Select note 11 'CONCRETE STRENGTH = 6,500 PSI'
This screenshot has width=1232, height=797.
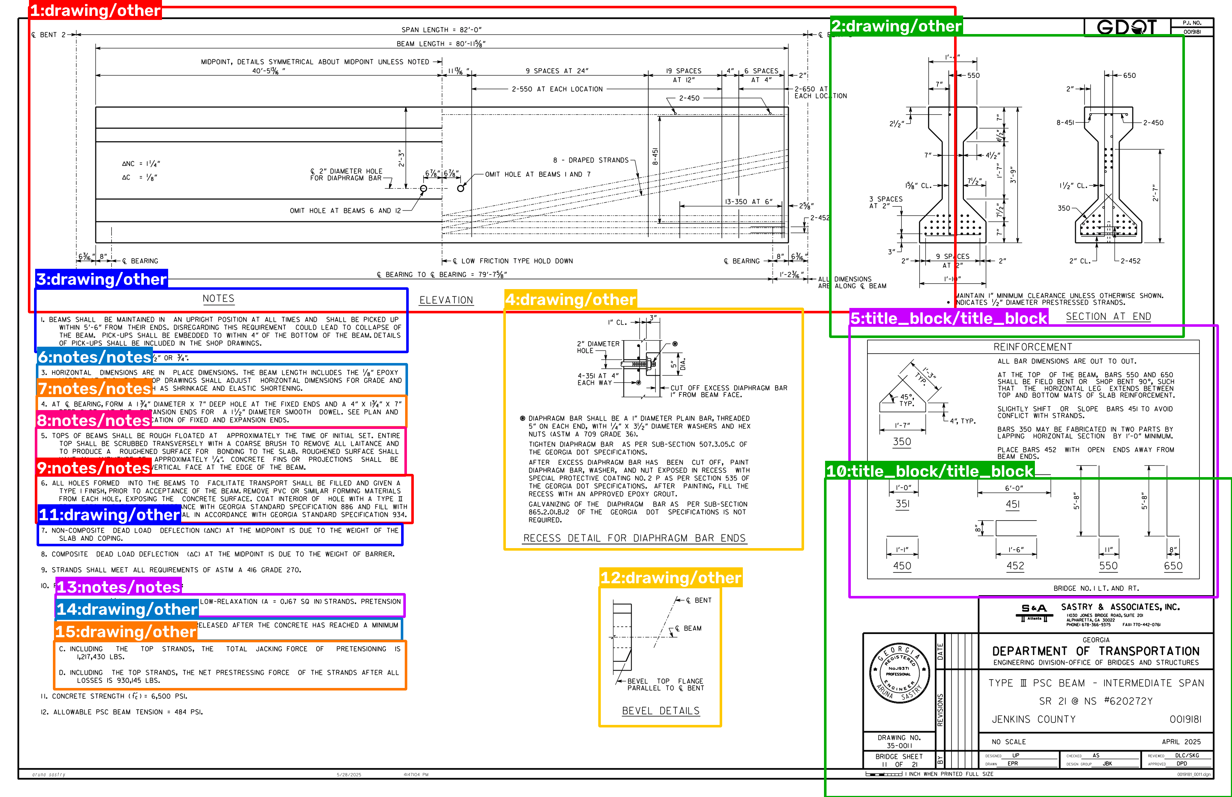pos(114,696)
